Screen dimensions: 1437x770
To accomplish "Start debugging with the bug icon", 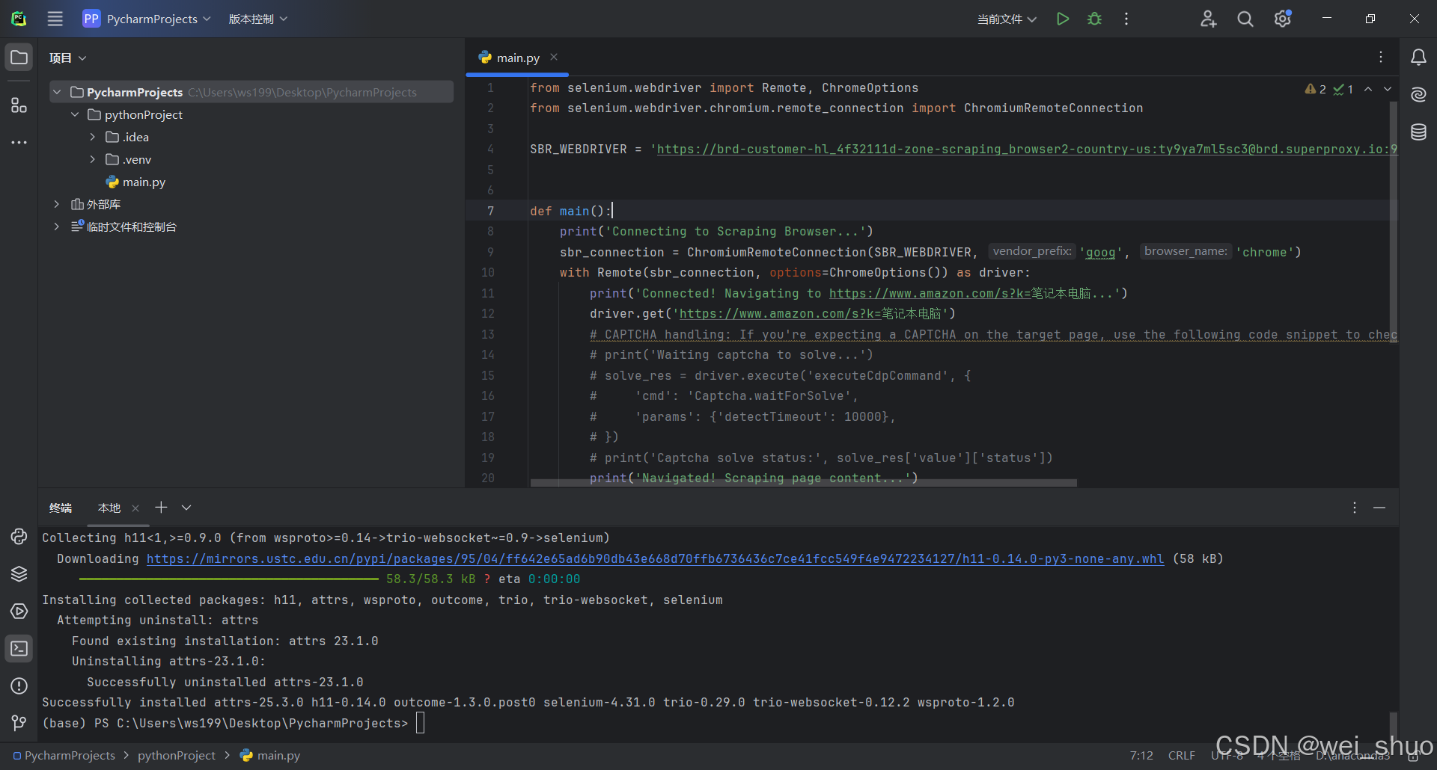I will (1094, 19).
